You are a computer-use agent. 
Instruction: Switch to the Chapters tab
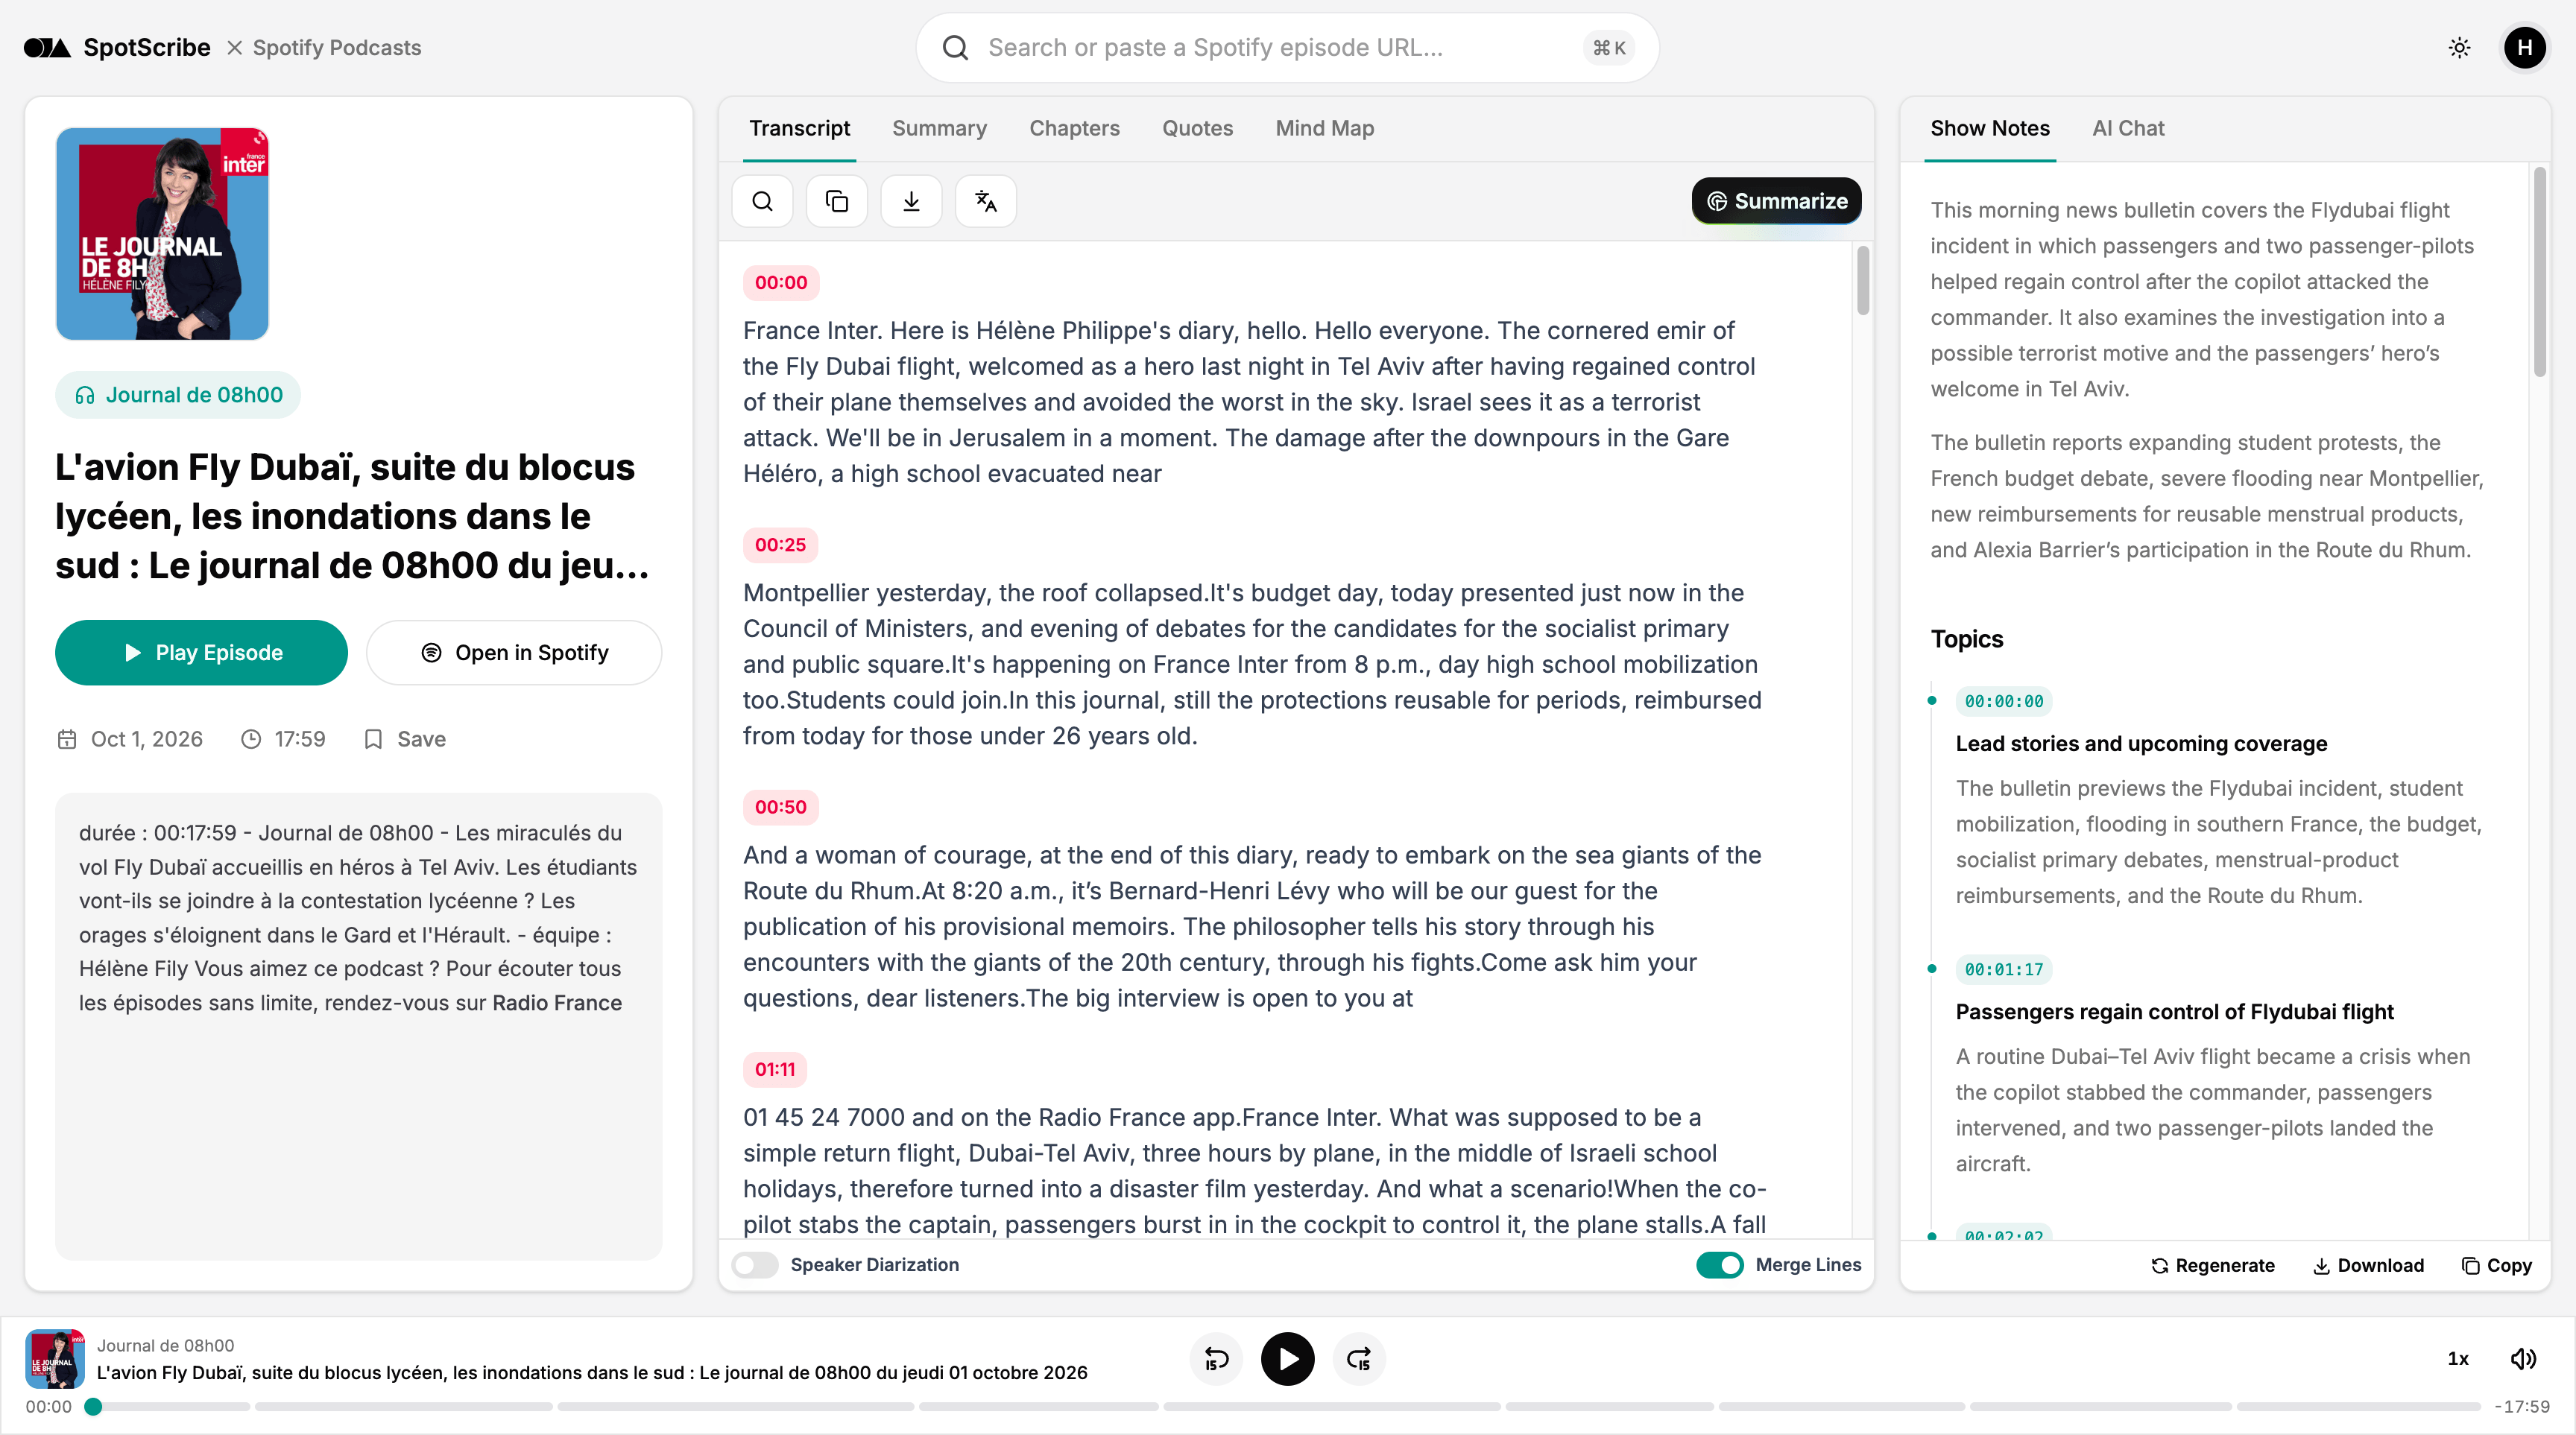[x=1074, y=128]
